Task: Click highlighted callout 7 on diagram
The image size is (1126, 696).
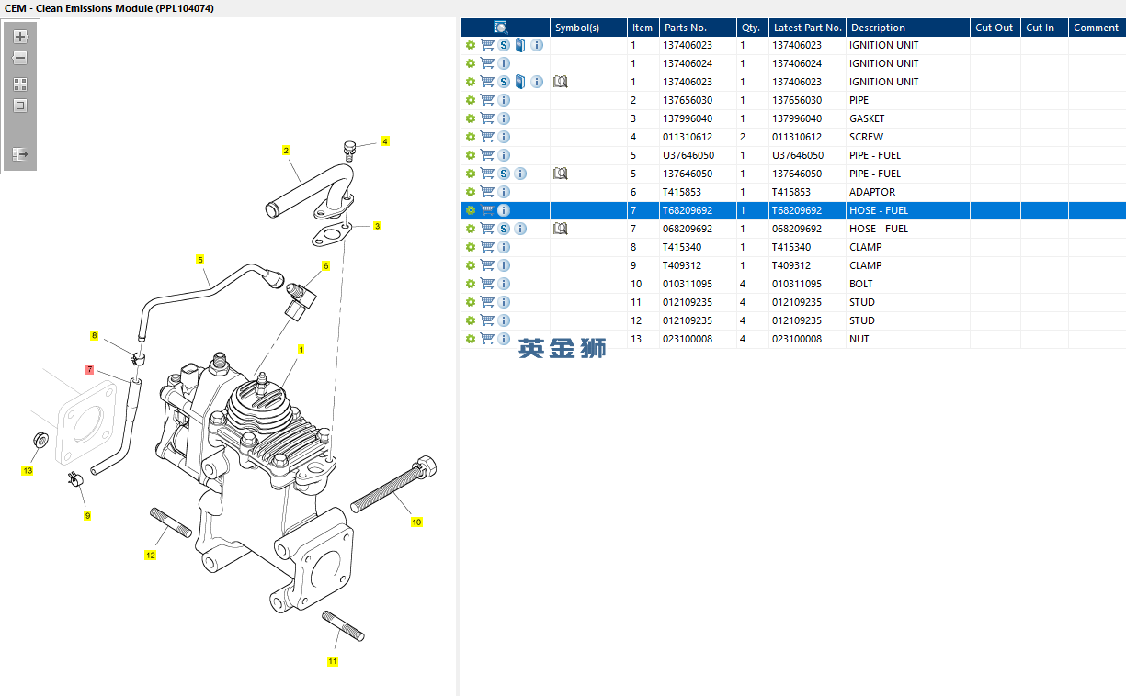Action: [89, 369]
